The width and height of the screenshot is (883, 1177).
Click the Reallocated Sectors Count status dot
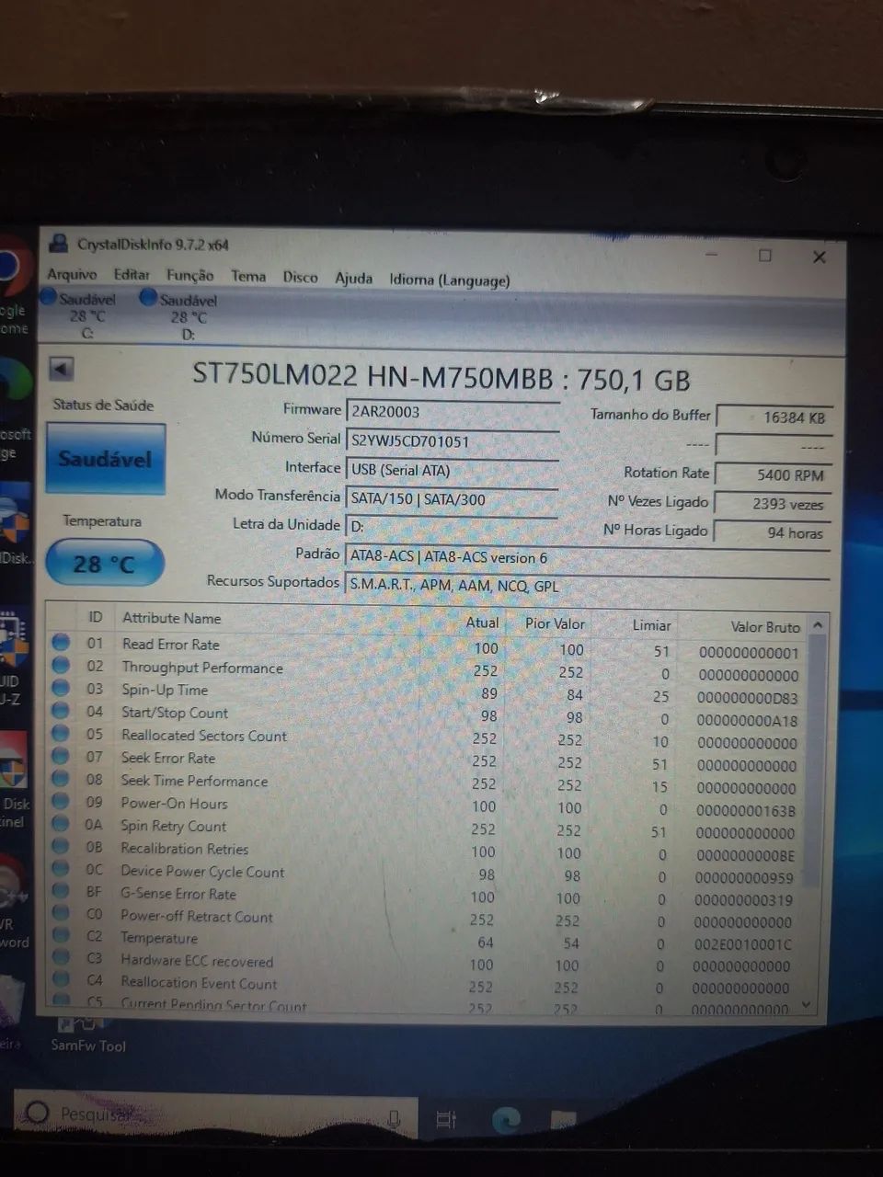click(x=61, y=733)
